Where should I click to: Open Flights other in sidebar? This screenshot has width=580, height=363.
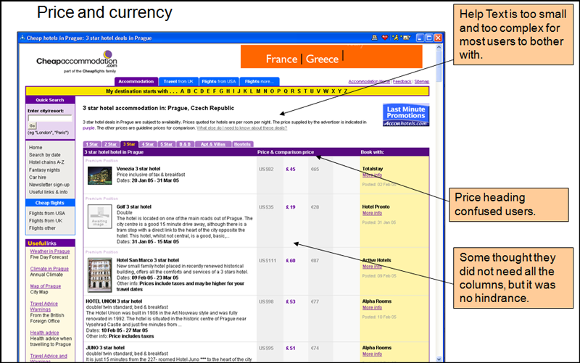pyautogui.click(x=42, y=228)
